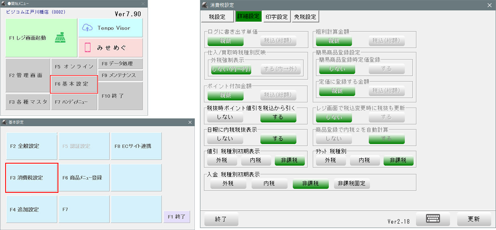496x230 pixels.
Task: Set 日報に内税税抜表示 to しない
Action: [x=226, y=139]
